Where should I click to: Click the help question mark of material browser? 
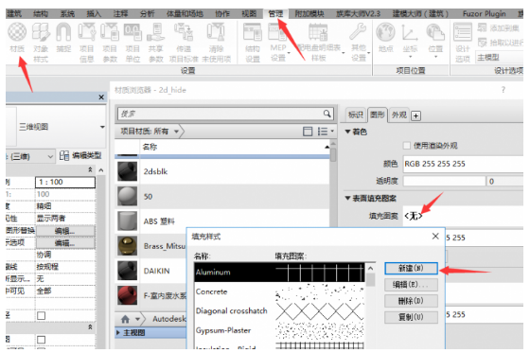point(503,90)
